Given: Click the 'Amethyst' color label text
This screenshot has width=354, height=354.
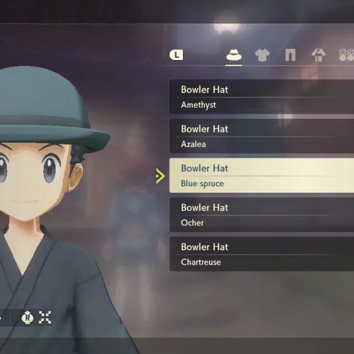Looking at the screenshot, I should tap(199, 105).
